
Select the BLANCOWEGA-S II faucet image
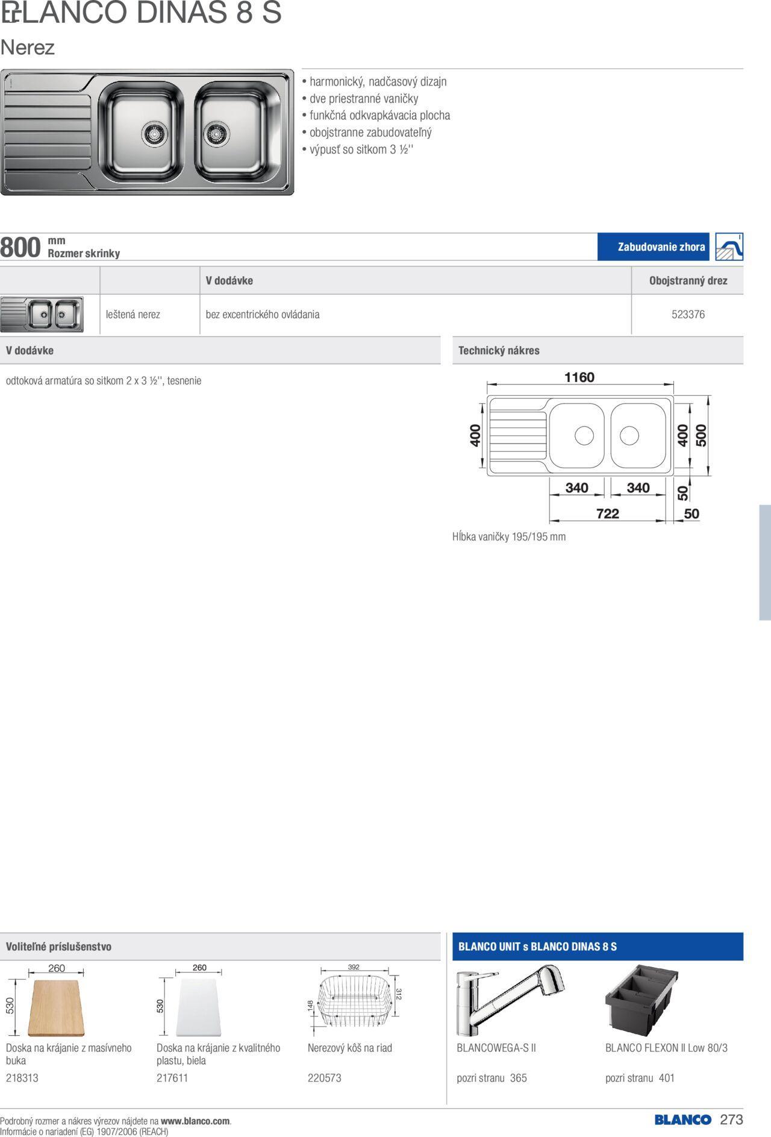pos(510,1000)
